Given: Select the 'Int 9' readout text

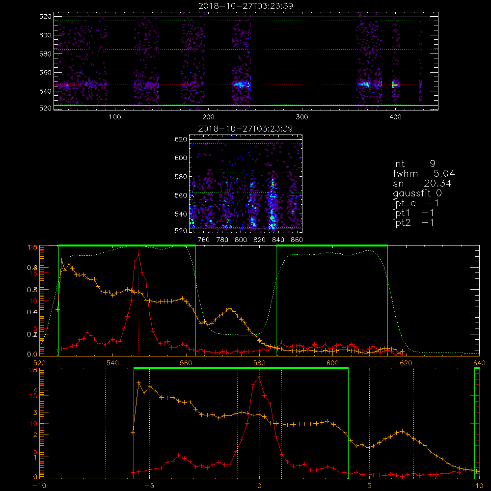Looking at the screenshot, I should point(414,164).
